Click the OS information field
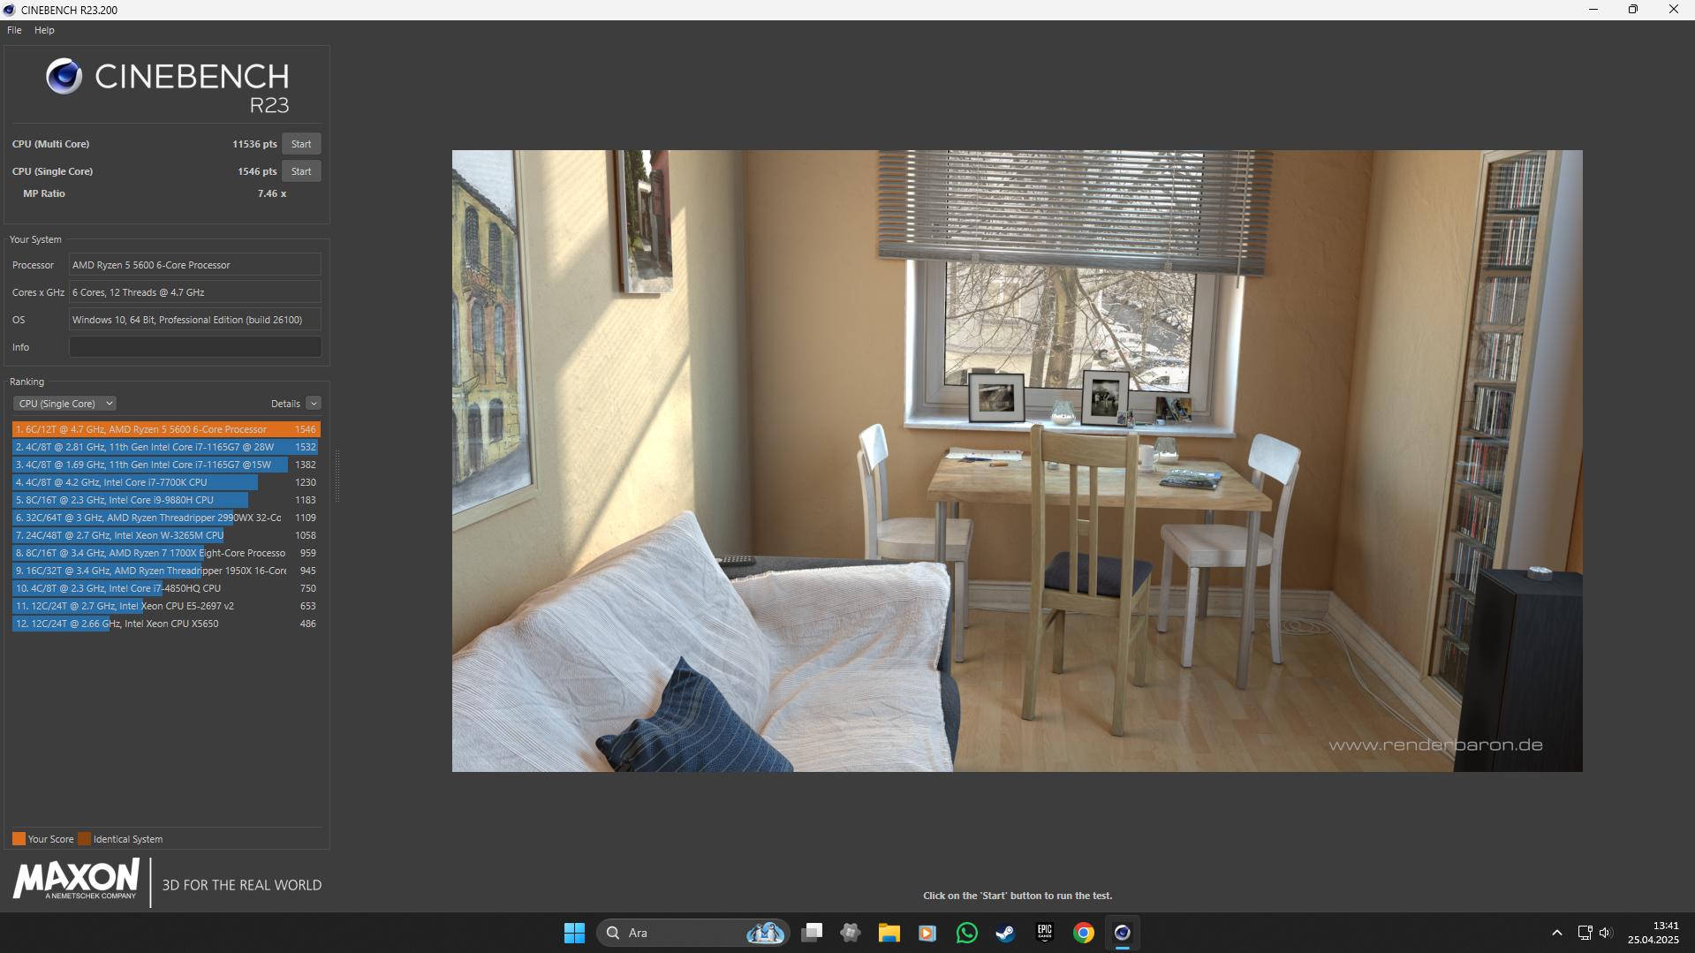1695x953 pixels. (x=195, y=320)
